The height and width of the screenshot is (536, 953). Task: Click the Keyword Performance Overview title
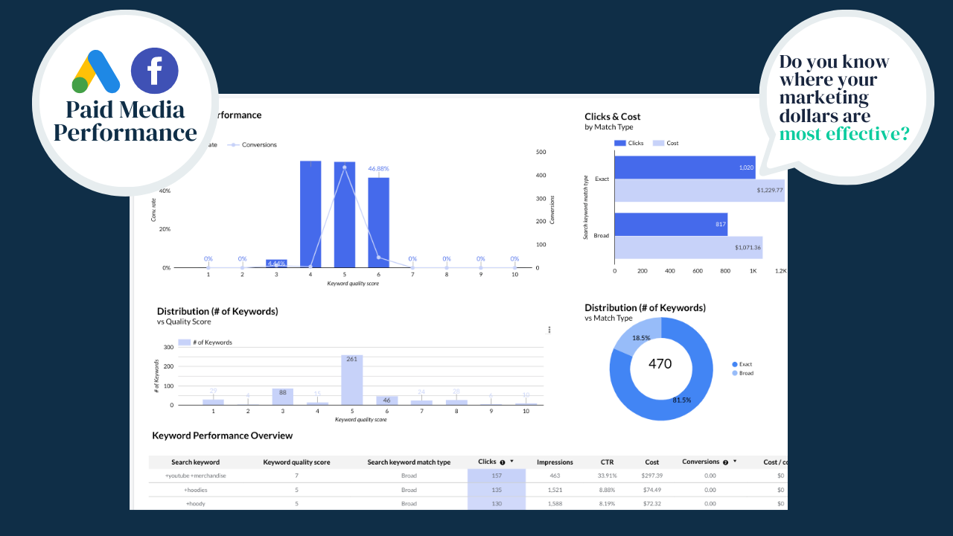coord(222,435)
